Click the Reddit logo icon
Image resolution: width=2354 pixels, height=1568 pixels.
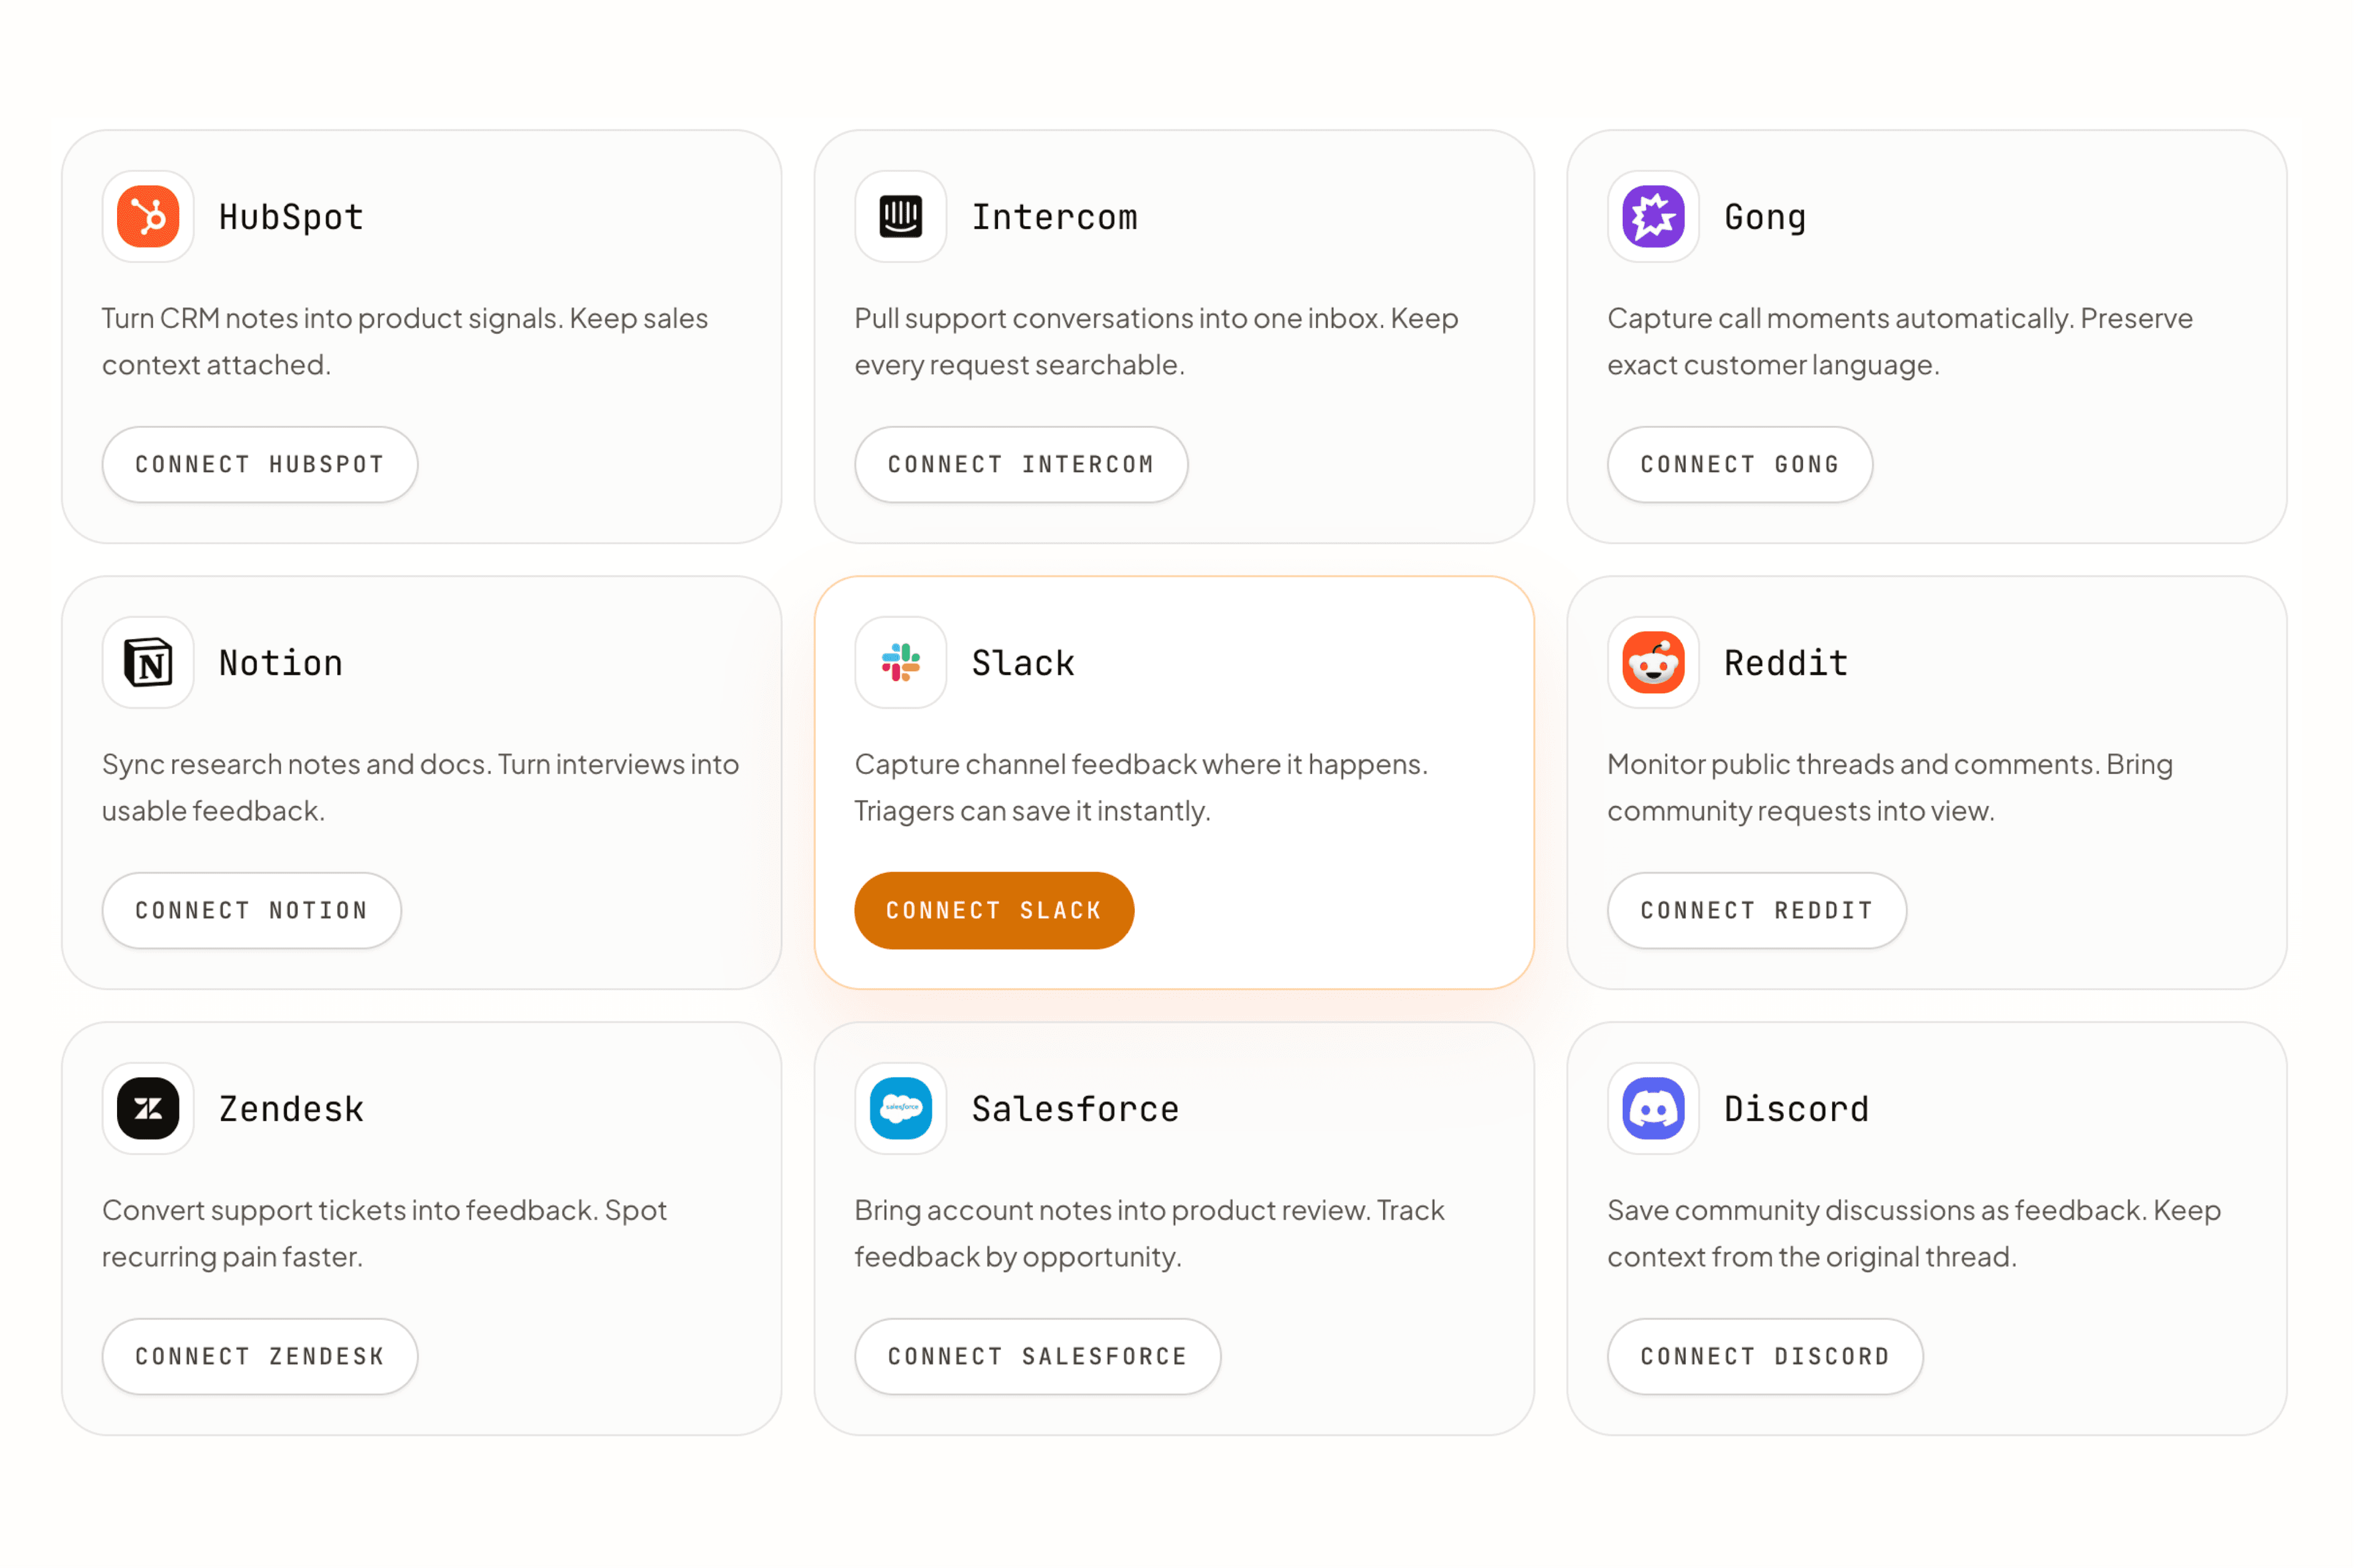click(1653, 662)
